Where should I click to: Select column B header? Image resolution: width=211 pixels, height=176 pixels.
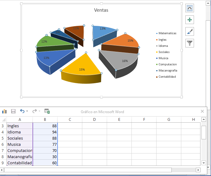(45, 119)
